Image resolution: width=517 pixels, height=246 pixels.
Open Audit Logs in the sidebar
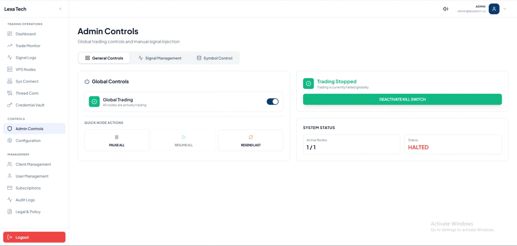[x=34, y=200]
